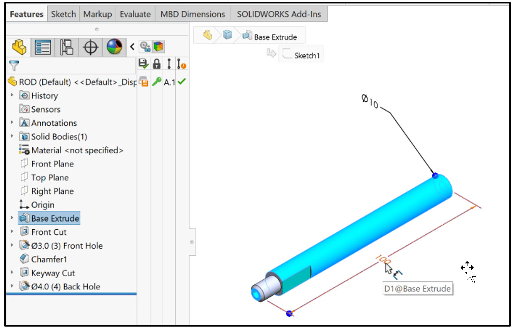Click the green key checkout icon

(156, 81)
